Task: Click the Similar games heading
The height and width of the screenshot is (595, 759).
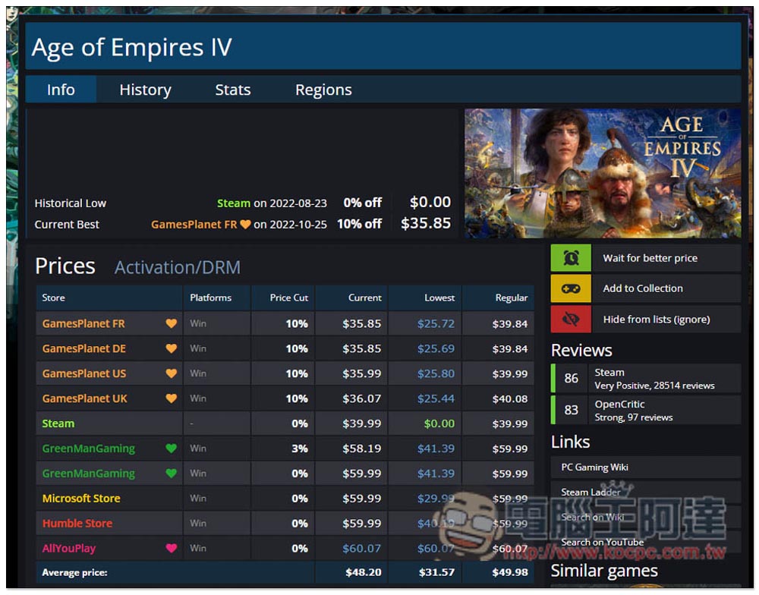Action: (604, 571)
